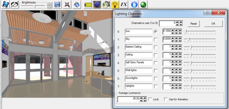Click the Sky intensity slider track
229x109 pixels.
[x=200, y=39]
